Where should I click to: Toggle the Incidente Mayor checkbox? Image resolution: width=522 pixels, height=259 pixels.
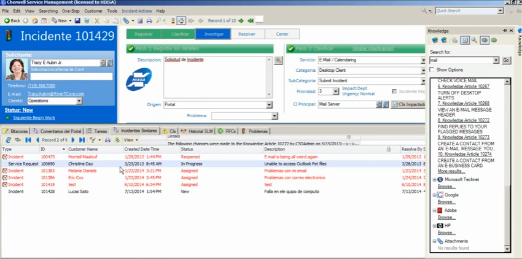(394, 91)
